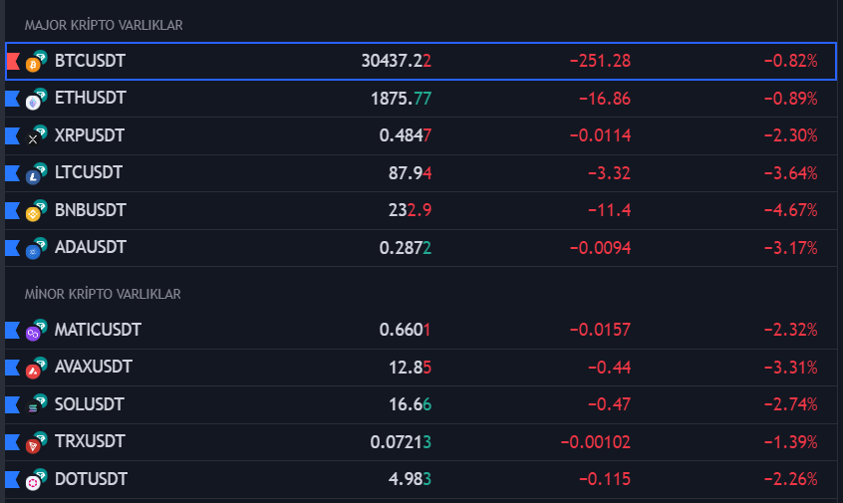The image size is (843, 503).
Task: Collapse the MAJOR KRİPTO VARLIKLAR section
Action: coord(104,25)
